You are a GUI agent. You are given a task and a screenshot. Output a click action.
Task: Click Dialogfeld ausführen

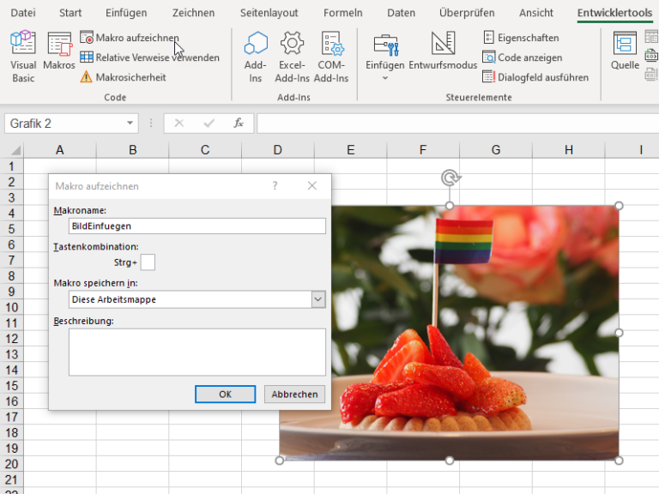click(535, 77)
